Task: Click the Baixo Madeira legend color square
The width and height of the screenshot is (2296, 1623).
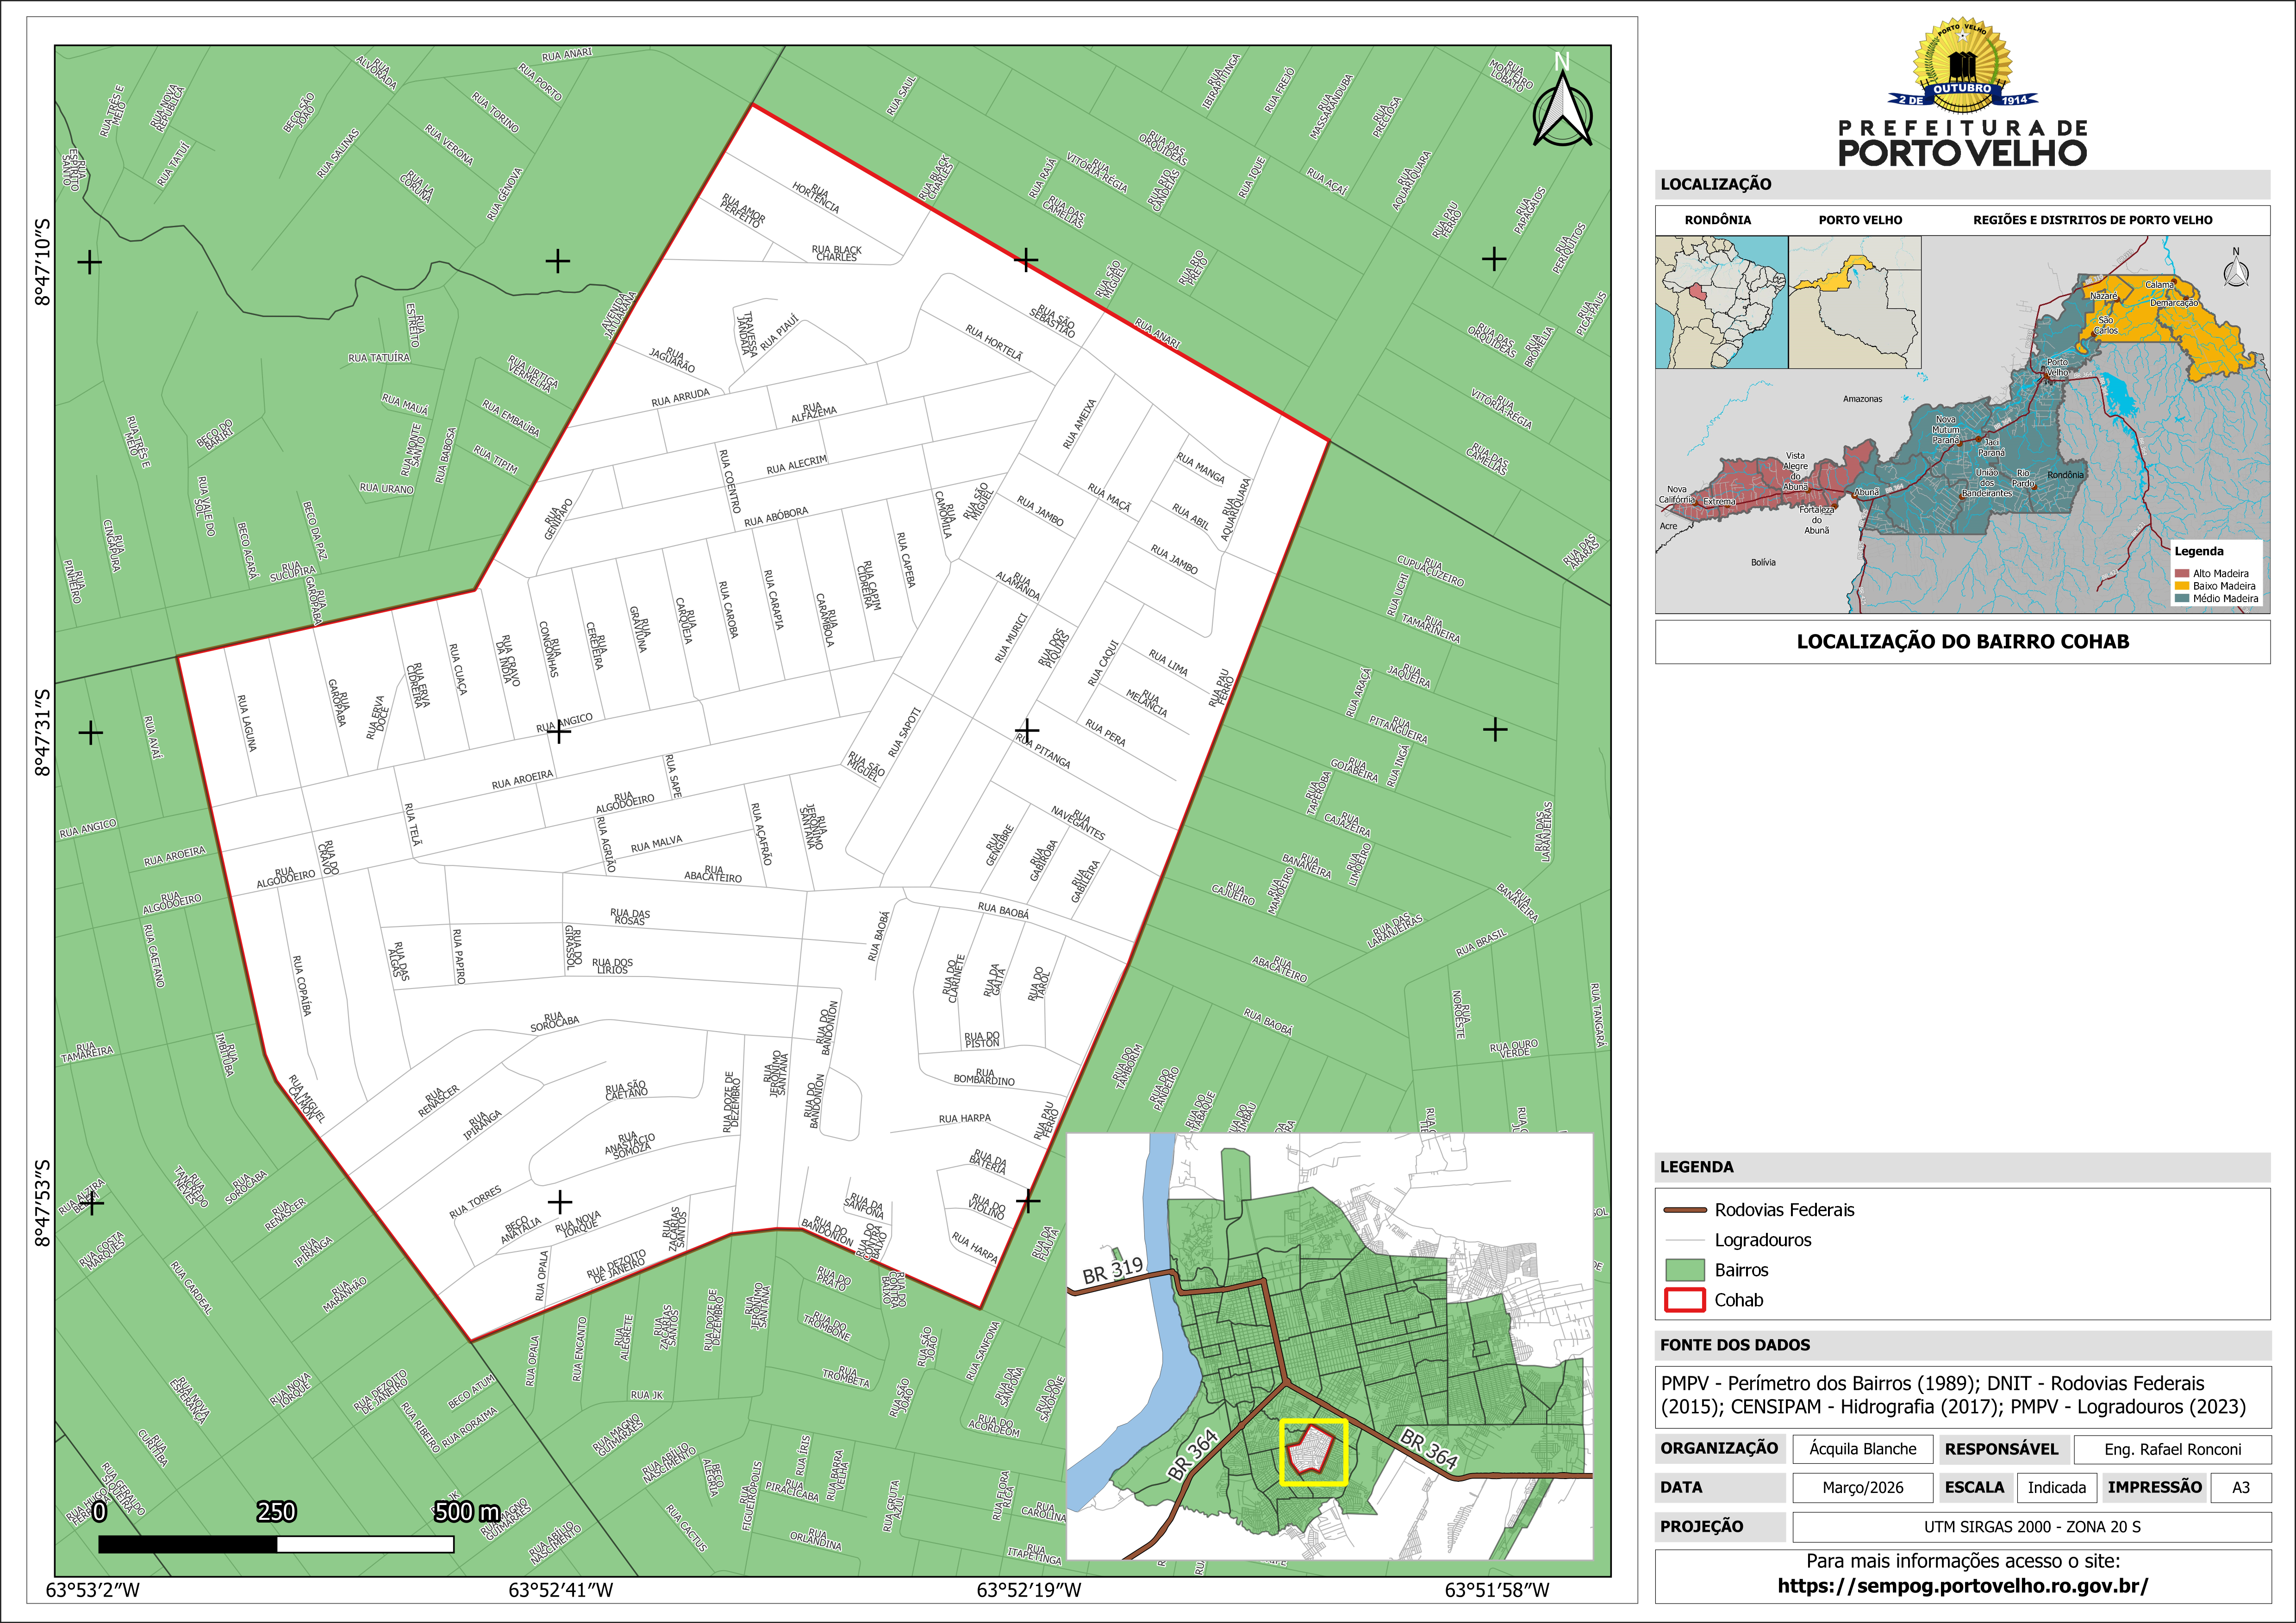Action: 2182,586
